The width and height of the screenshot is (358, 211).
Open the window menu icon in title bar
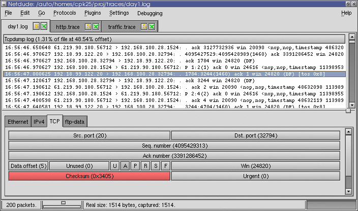(4, 4)
